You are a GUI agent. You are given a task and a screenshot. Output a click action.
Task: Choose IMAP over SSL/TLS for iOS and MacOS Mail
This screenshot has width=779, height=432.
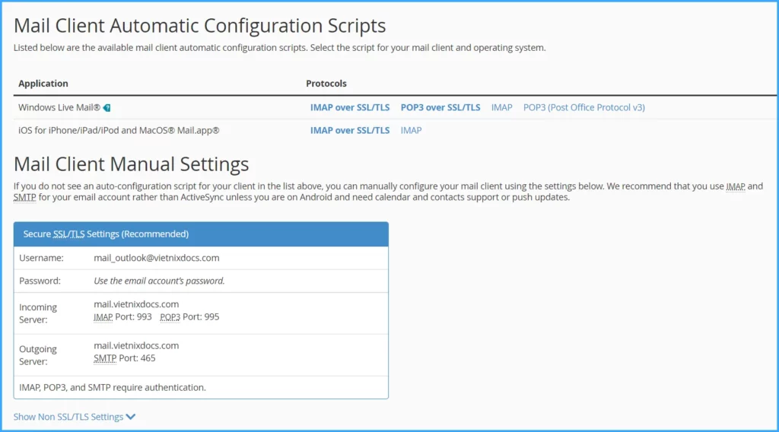click(349, 130)
